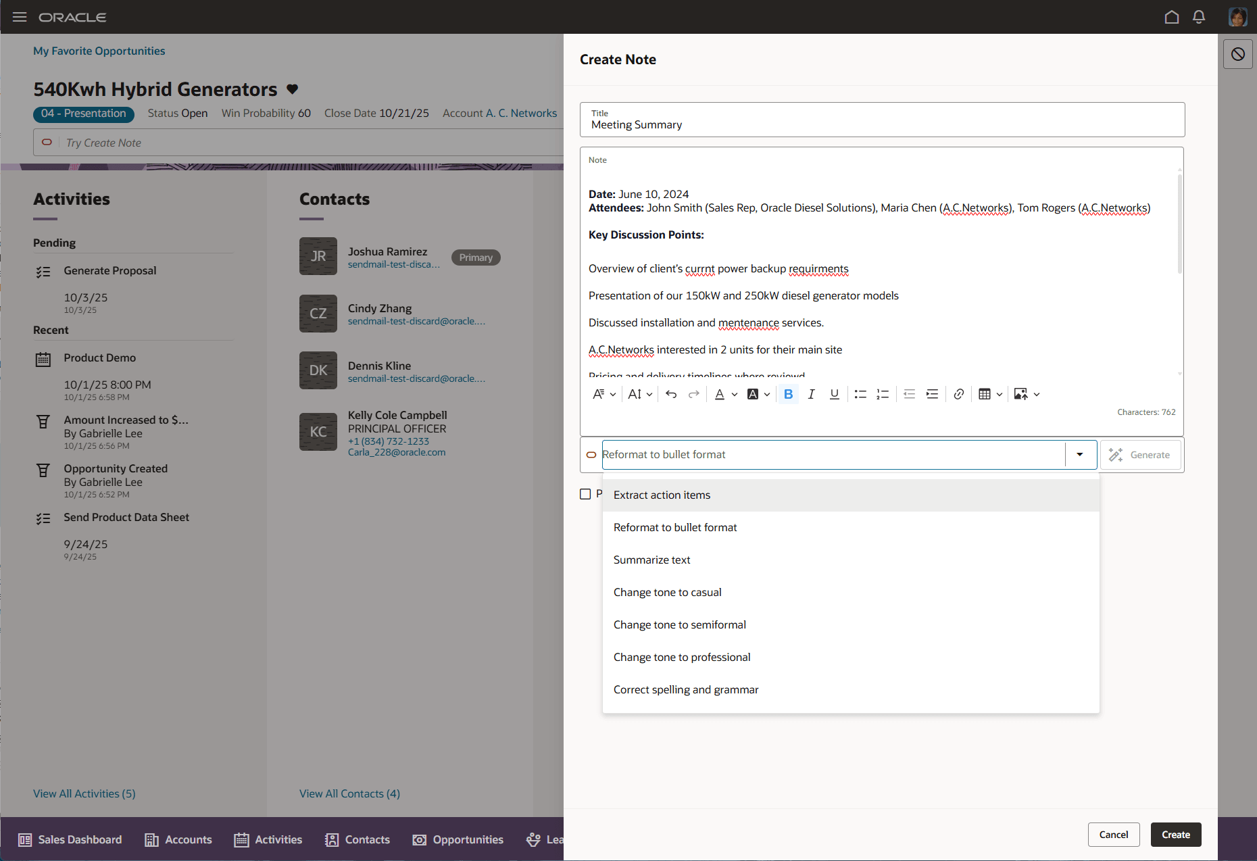
Task: Select Change tone to professional option
Action: [x=682, y=656]
